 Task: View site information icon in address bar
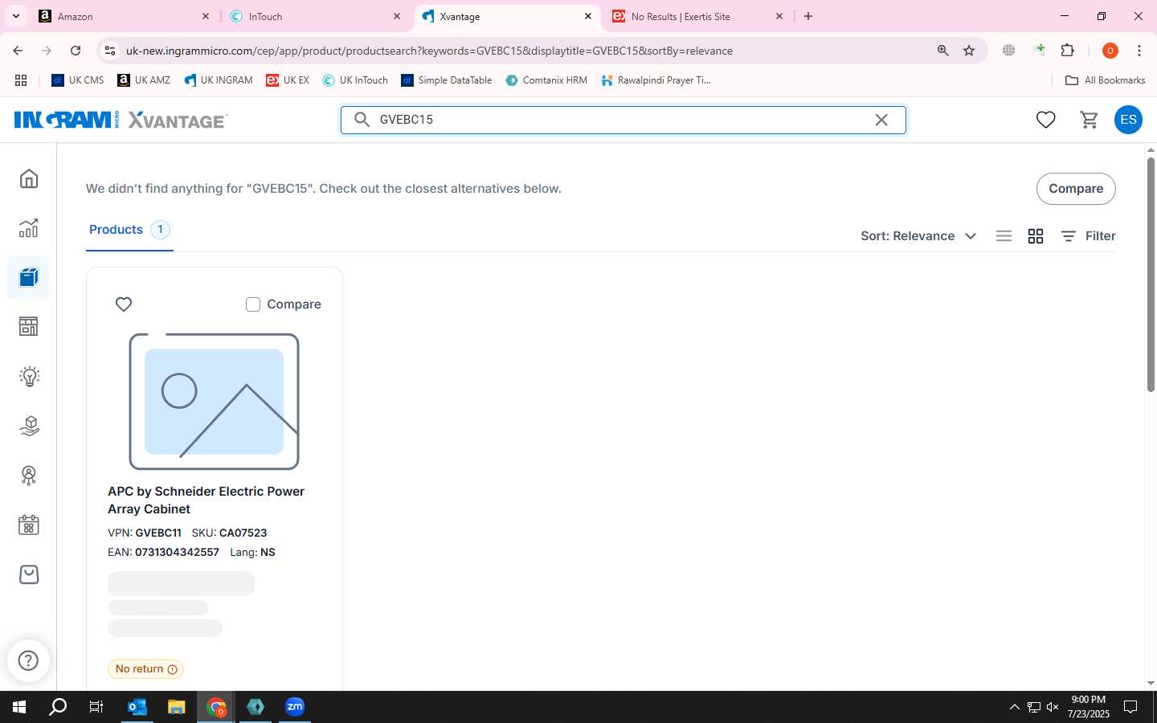[110, 51]
